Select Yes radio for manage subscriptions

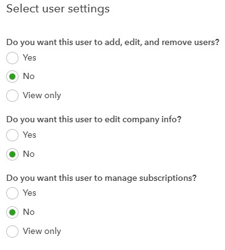tap(12, 193)
